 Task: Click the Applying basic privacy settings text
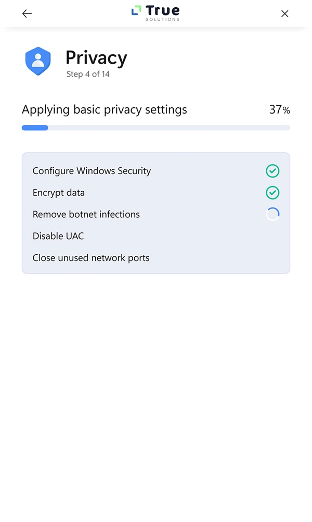pos(105,109)
